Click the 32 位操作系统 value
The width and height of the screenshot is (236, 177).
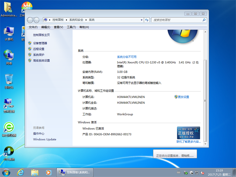coord(126,77)
